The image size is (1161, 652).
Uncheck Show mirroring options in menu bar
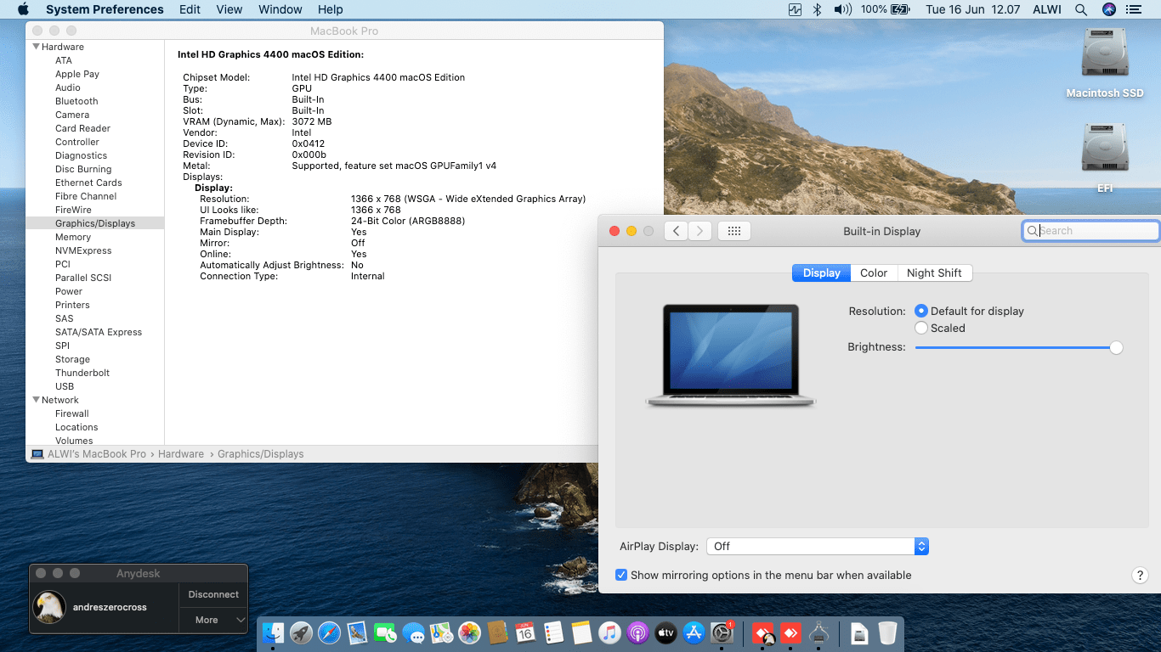(621, 576)
